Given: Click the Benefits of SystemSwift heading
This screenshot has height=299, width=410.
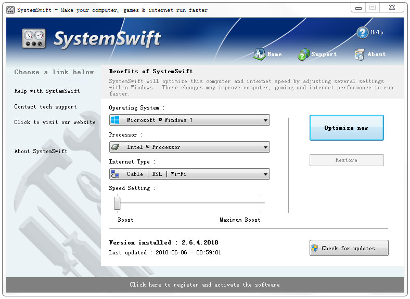Looking at the screenshot, I should [x=151, y=71].
